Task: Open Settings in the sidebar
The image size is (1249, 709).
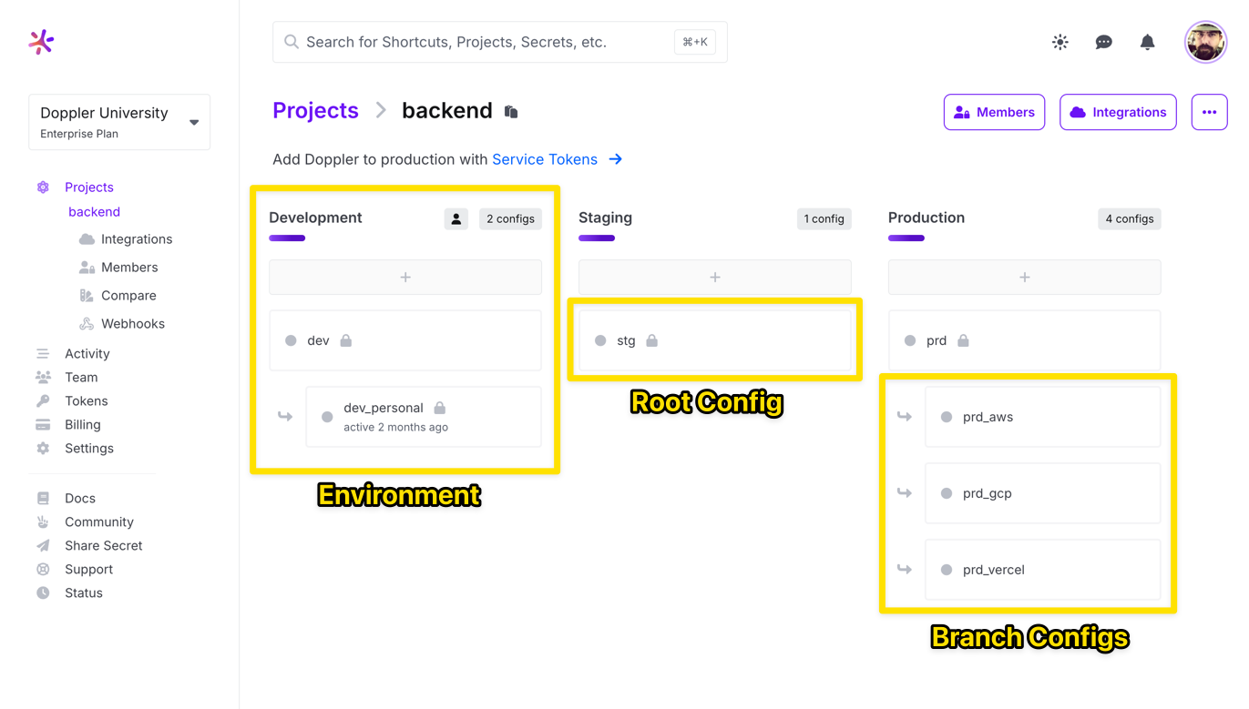Action: 89,449
